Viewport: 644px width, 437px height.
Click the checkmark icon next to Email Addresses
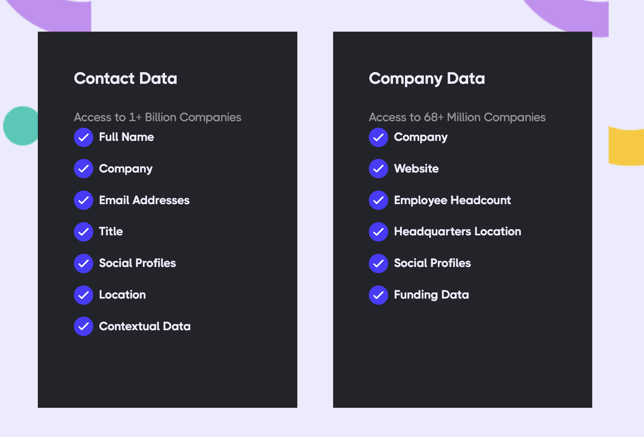click(83, 200)
